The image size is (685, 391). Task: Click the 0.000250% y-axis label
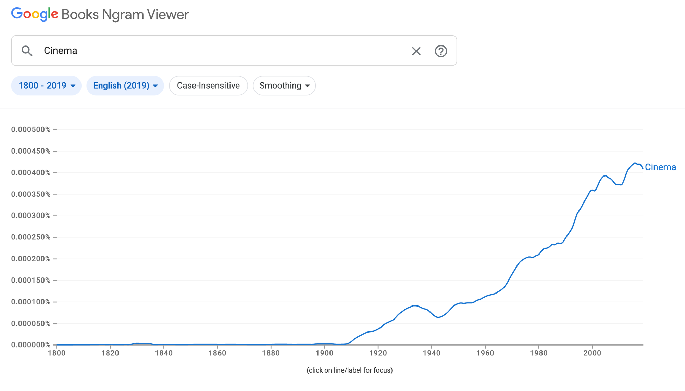[31, 237]
